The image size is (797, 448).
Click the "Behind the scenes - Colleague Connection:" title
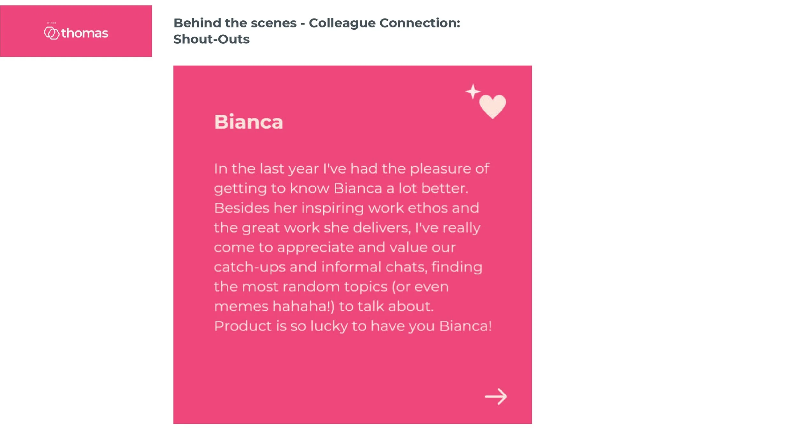[317, 23]
